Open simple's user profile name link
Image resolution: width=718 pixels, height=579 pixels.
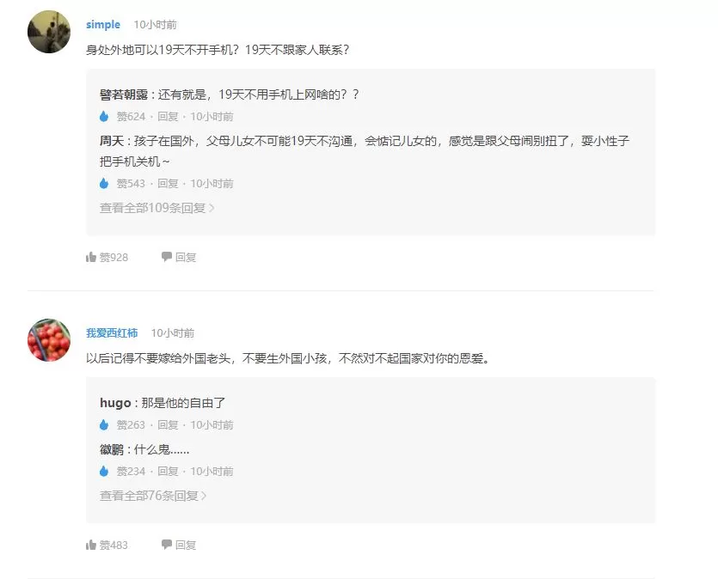point(103,24)
